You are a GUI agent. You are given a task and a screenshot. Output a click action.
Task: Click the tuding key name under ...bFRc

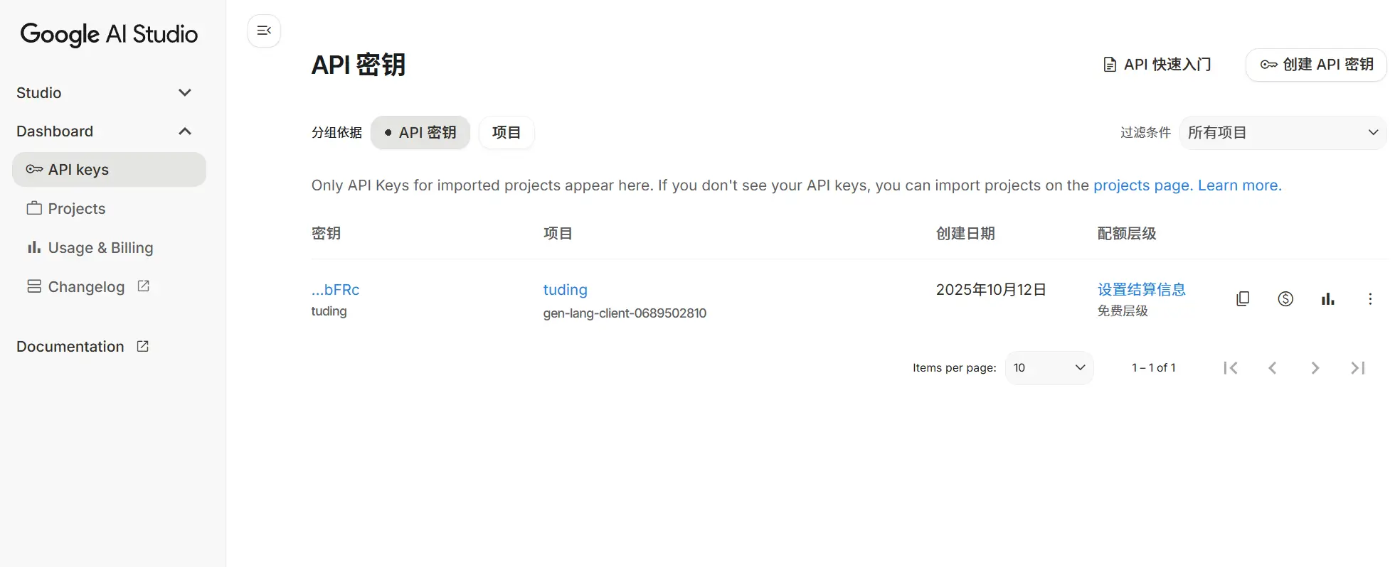tap(329, 311)
